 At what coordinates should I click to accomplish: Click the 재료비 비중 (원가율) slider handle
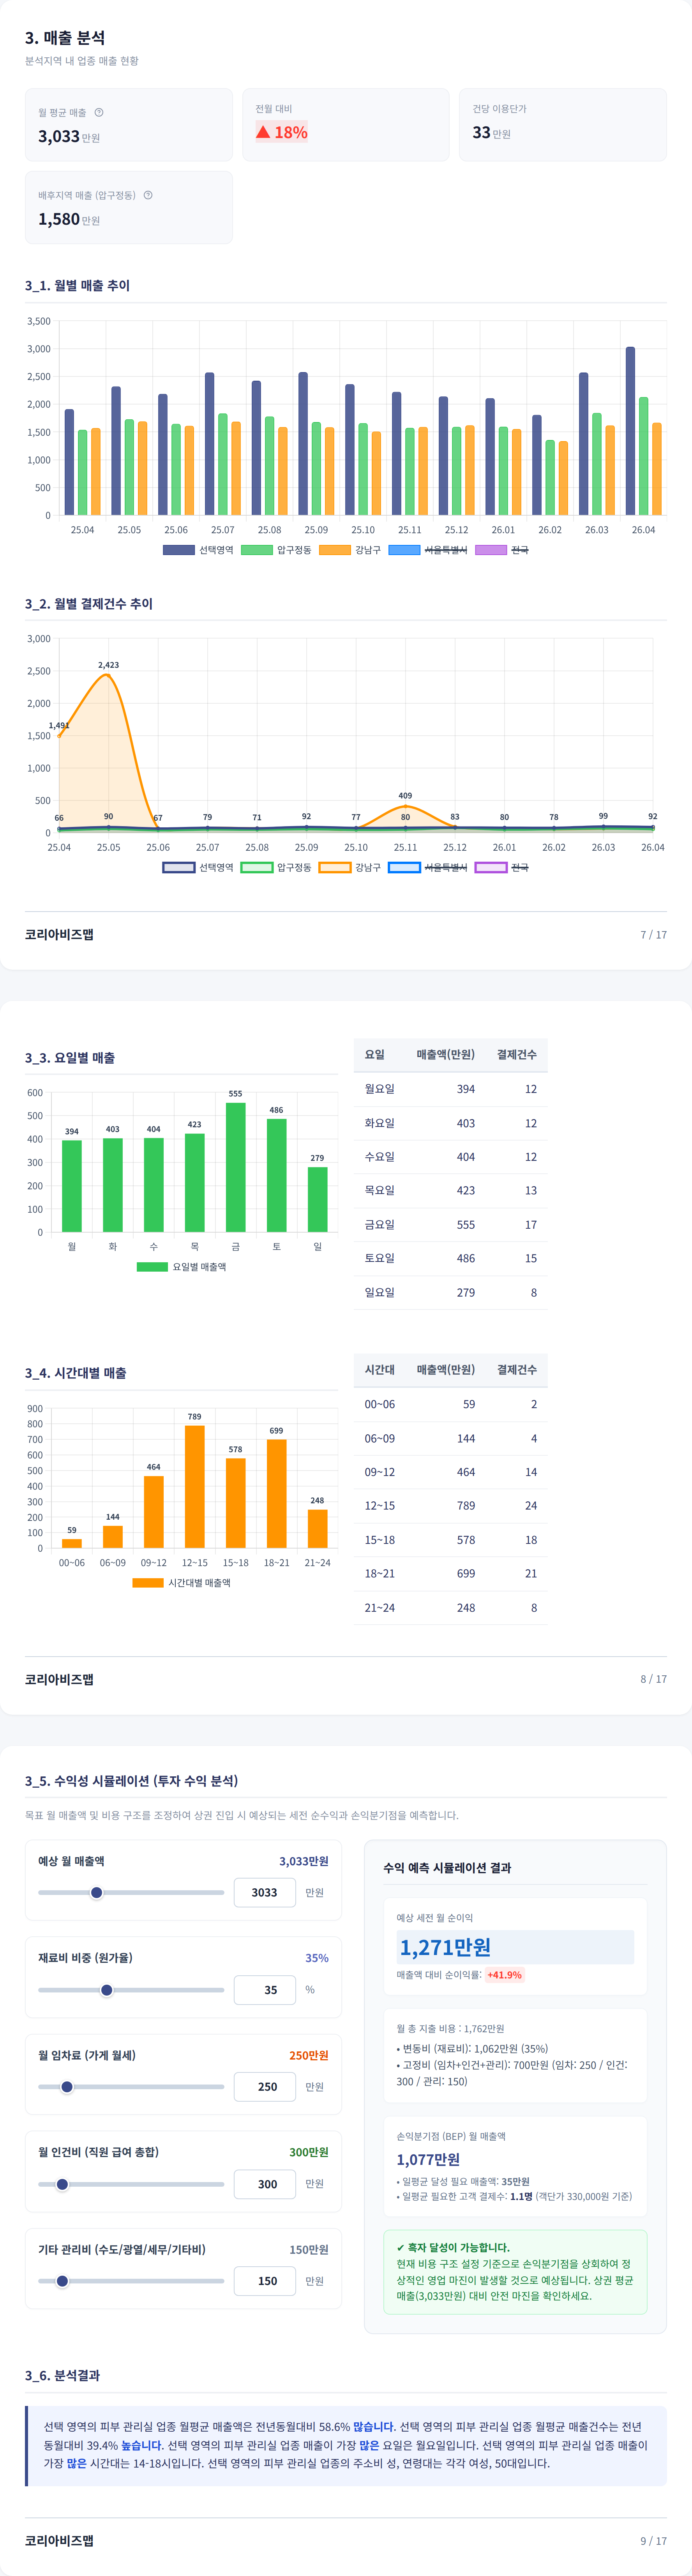tap(107, 1990)
